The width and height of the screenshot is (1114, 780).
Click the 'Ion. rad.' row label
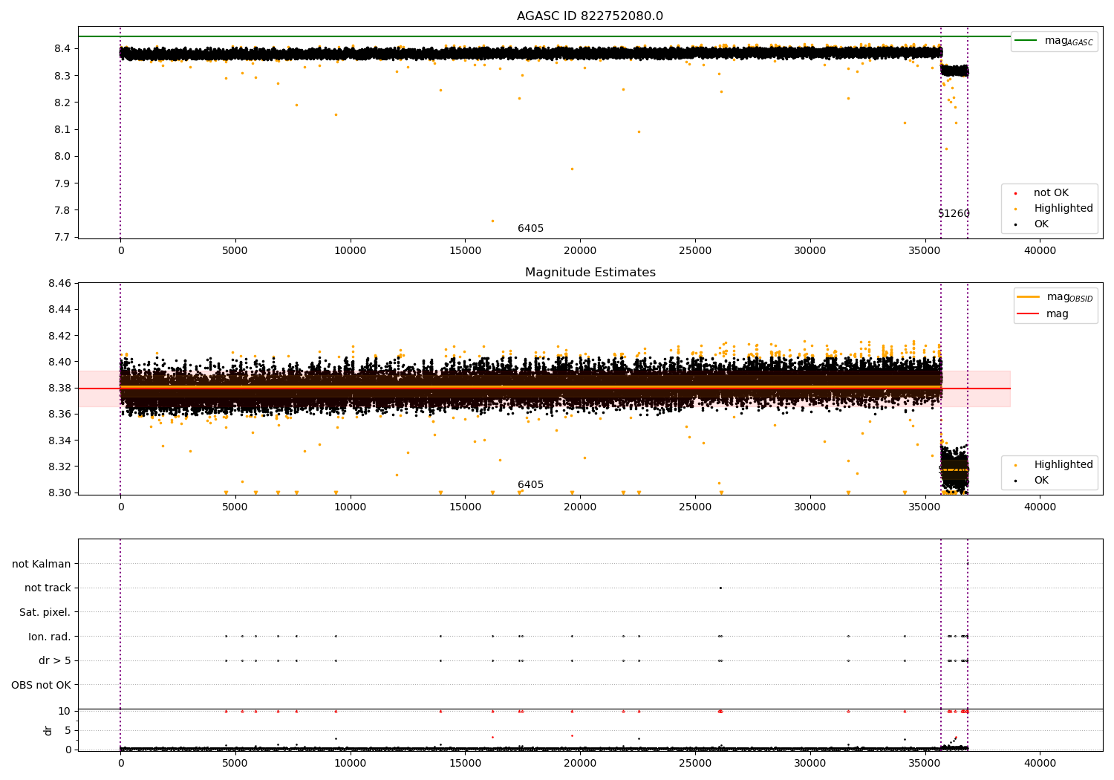click(49, 637)
